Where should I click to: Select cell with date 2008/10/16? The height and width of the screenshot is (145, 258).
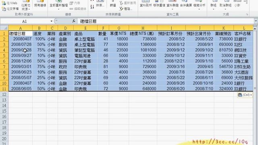click(x=200, y=83)
